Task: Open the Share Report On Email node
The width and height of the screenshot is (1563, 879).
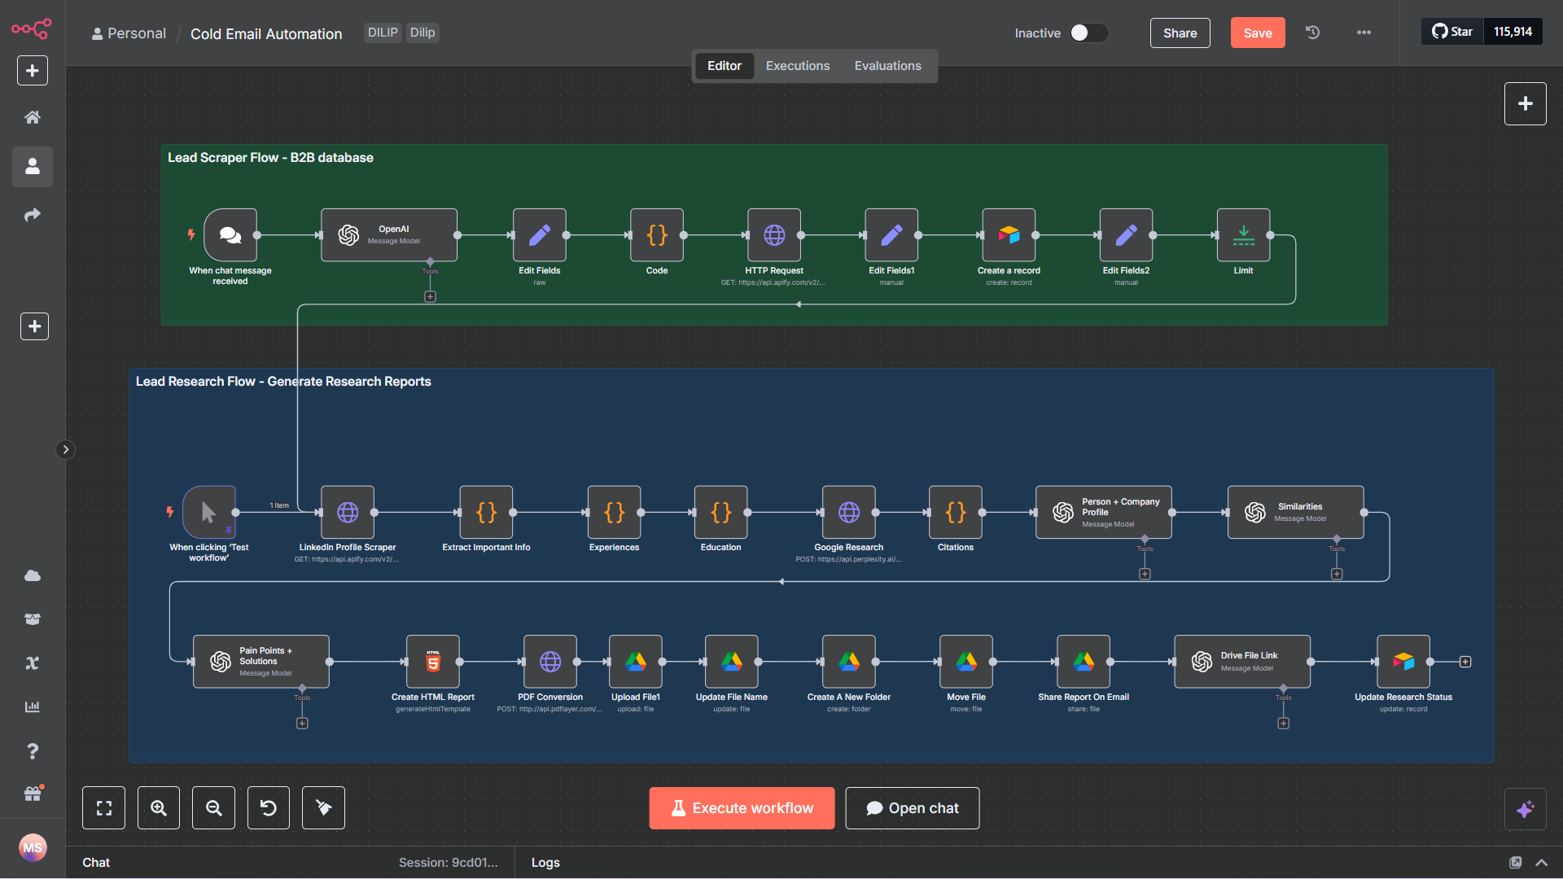Action: pos(1083,661)
